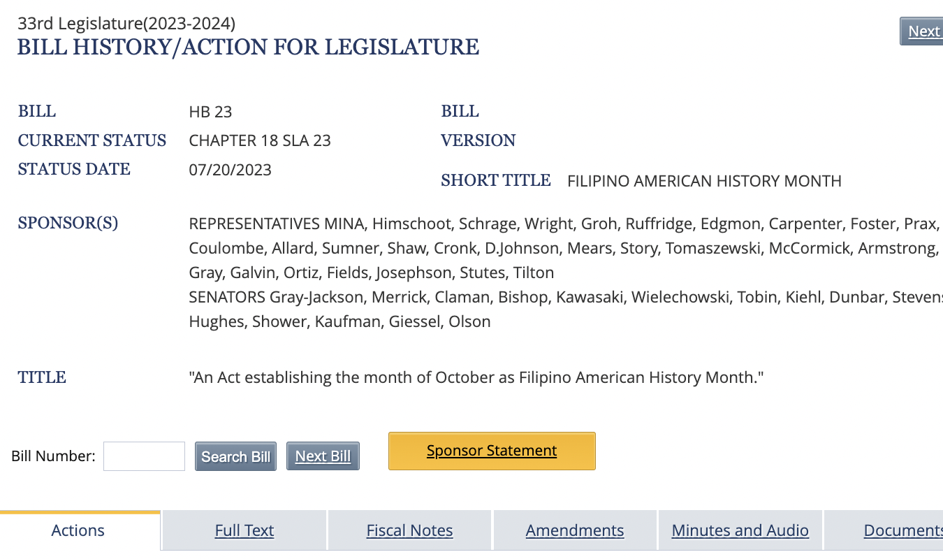Click the CHAPTER 18 SLA 23 status text
The height and width of the screenshot is (559, 943).
(260, 140)
